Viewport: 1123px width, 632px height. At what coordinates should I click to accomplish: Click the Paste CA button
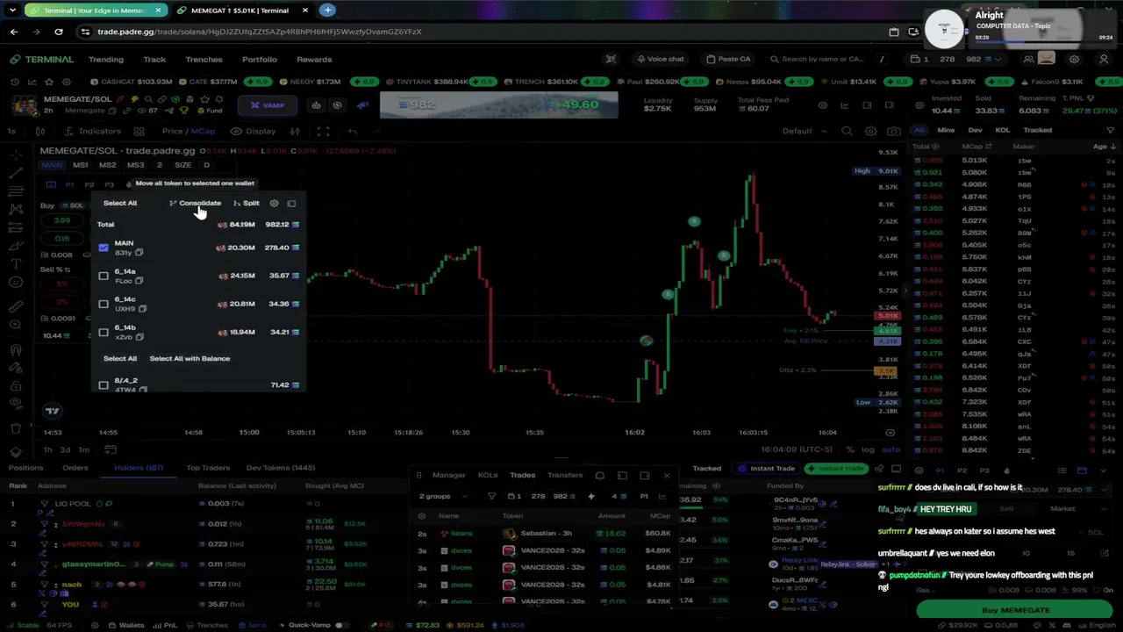point(728,59)
